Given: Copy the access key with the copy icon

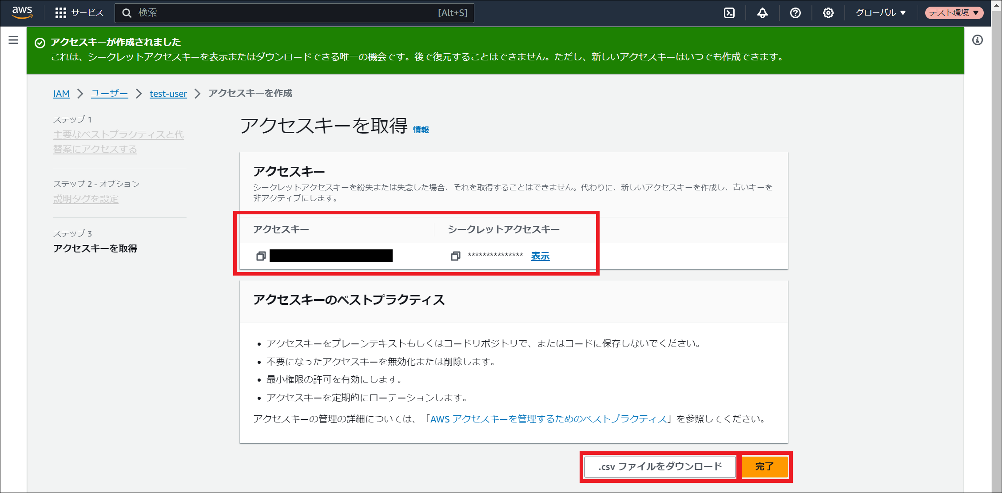Looking at the screenshot, I should (x=261, y=256).
